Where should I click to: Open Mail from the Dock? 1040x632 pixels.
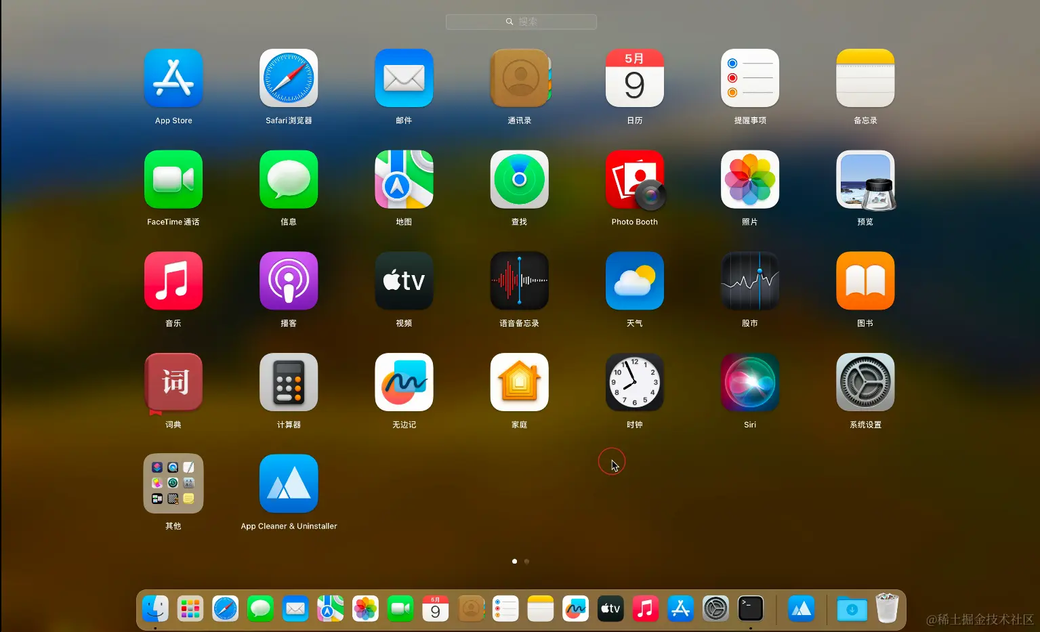pyautogui.click(x=295, y=609)
